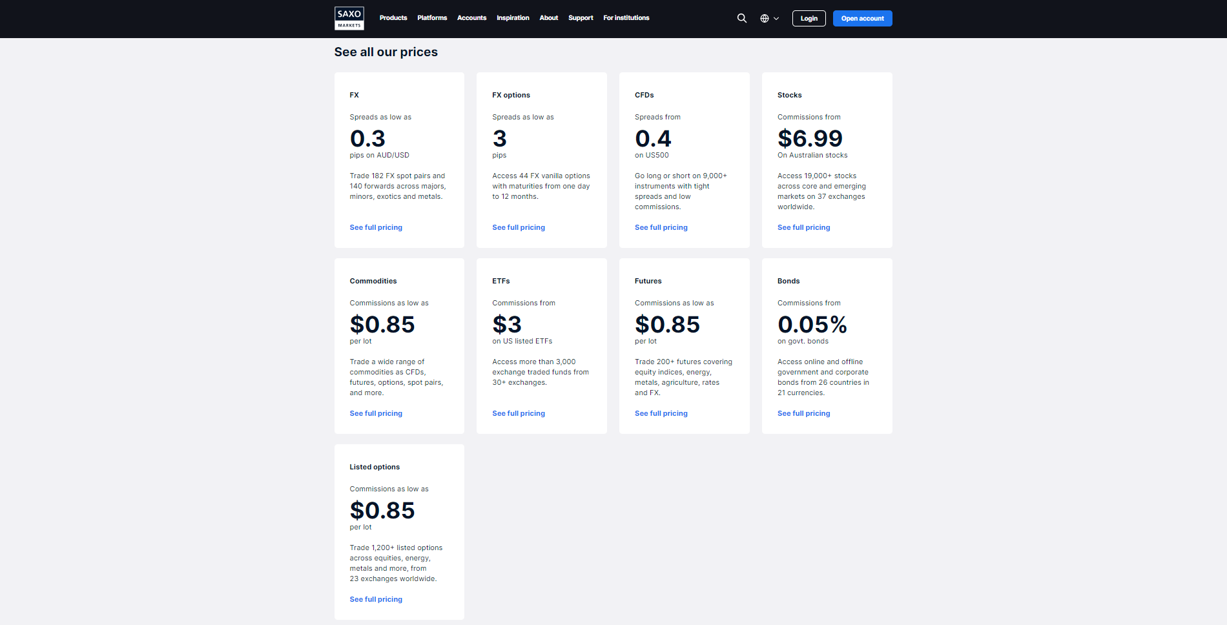
Task: Click the Saxo Markets logo
Action: point(349,18)
